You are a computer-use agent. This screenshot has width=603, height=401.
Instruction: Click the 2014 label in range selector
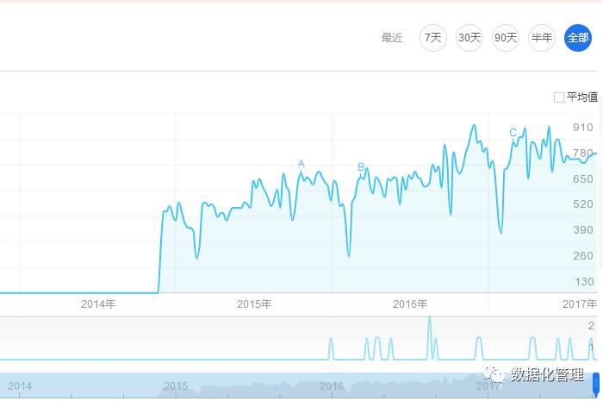click(20, 385)
